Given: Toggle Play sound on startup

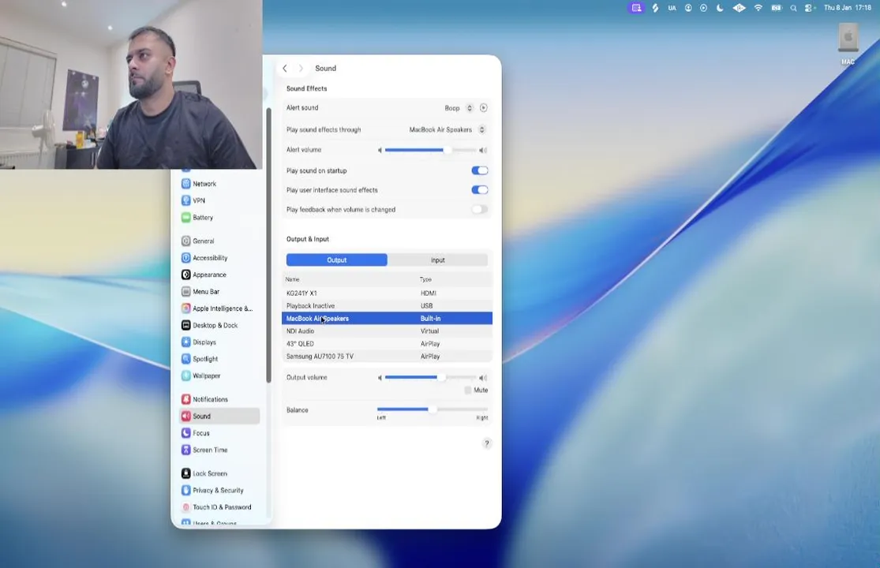Looking at the screenshot, I should (479, 170).
